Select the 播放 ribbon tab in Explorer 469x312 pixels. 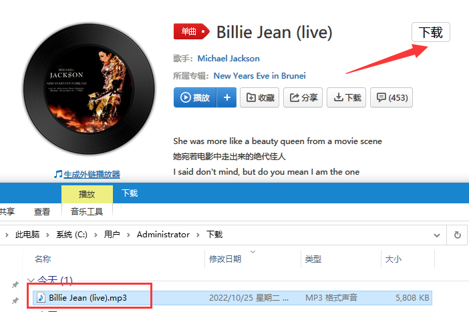(x=87, y=195)
